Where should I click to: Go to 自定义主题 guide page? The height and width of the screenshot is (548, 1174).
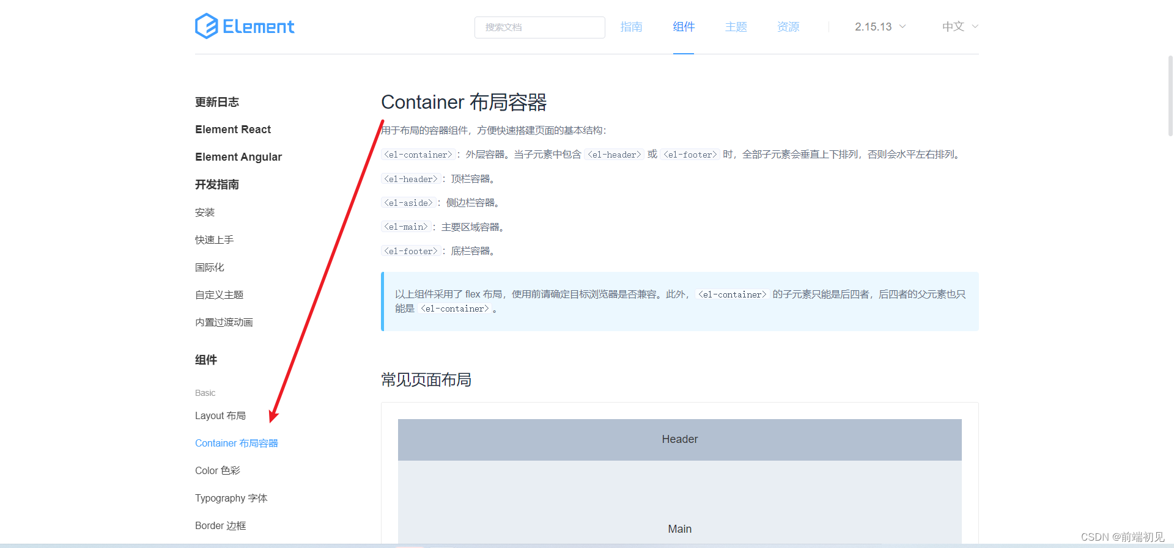click(220, 295)
